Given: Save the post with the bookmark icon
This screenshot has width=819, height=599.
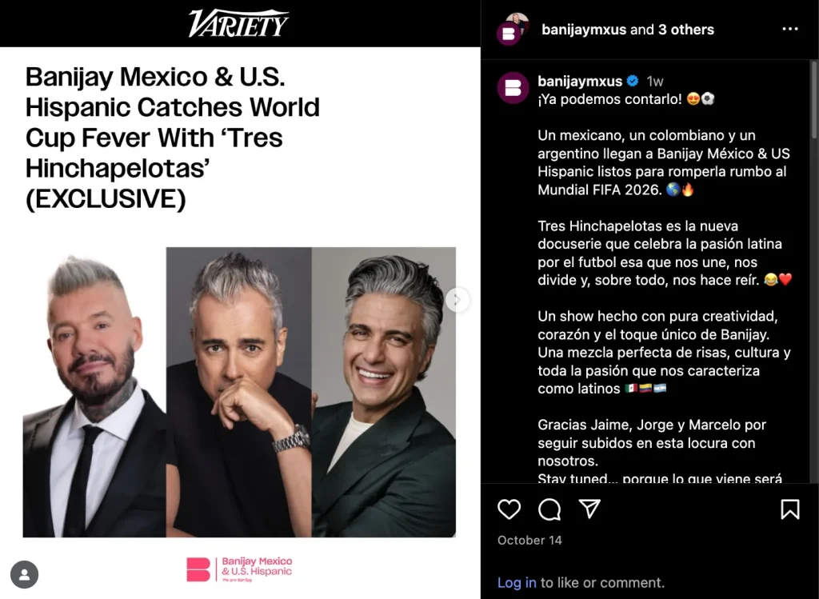Looking at the screenshot, I should tap(789, 509).
